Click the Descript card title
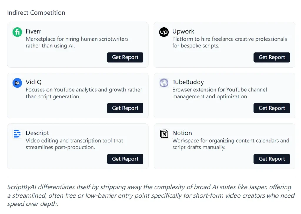This screenshot has width=301, height=214. click(x=37, y=133)
